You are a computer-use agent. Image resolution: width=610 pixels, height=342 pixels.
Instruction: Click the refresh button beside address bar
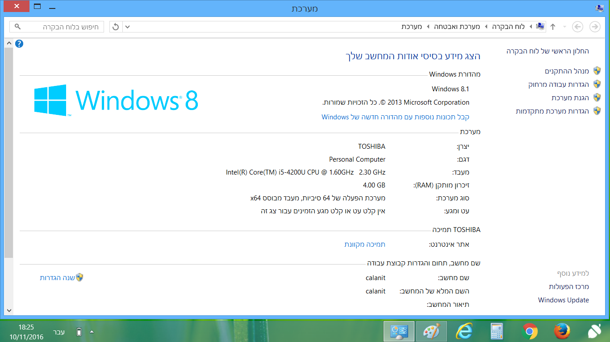click(116, 27)
